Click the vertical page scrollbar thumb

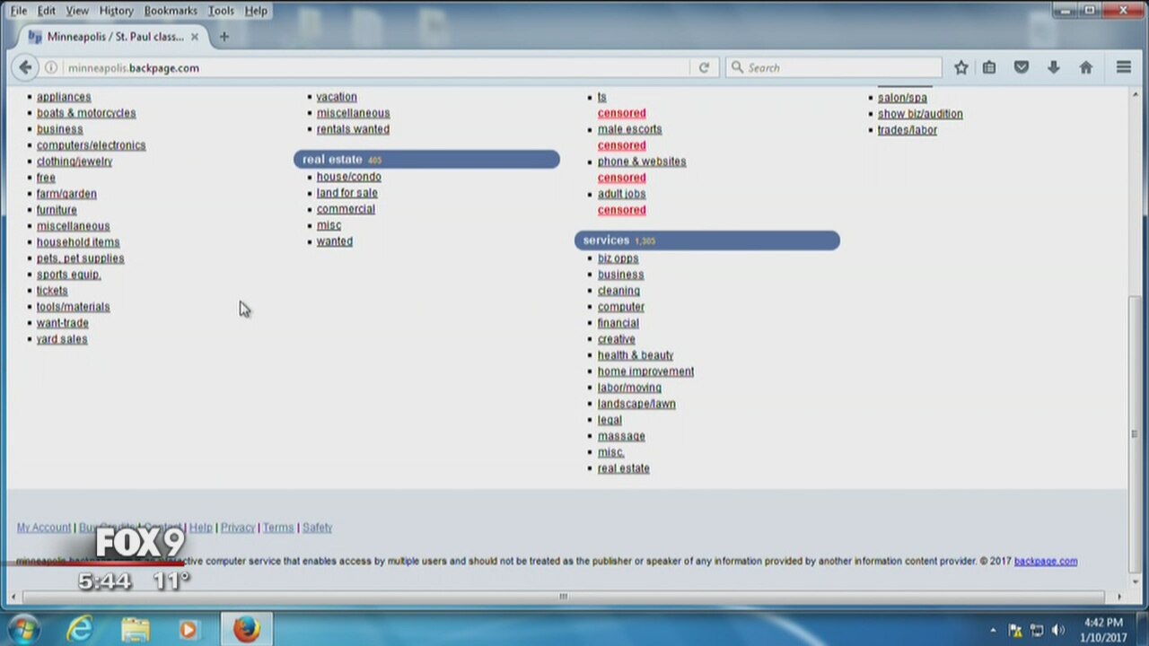click(x=1136, y=431)
